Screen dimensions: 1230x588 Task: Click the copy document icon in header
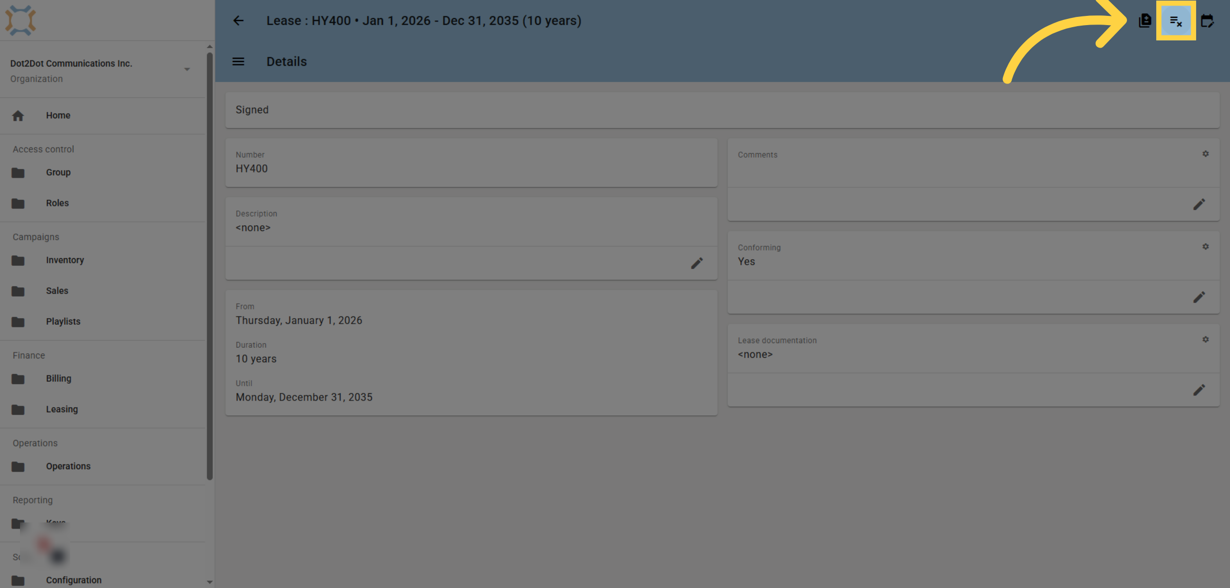coord(1145,20)
